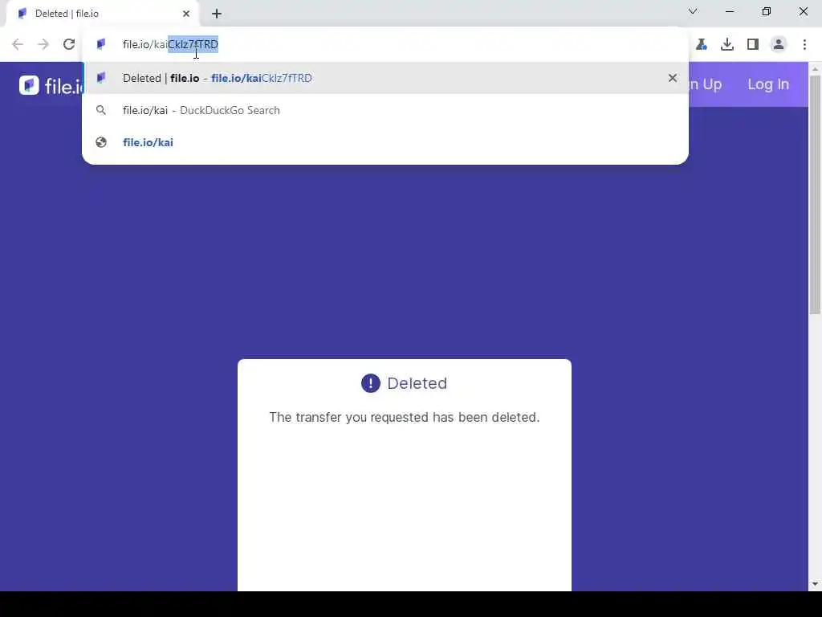Click the scrollbar down arrow
The height and width of the screenshot is (617, 822).
tap(815, 584)
